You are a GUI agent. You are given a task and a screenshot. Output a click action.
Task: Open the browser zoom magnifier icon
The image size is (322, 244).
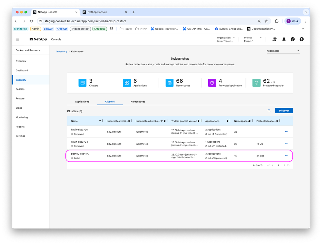[x=259, y=21]
